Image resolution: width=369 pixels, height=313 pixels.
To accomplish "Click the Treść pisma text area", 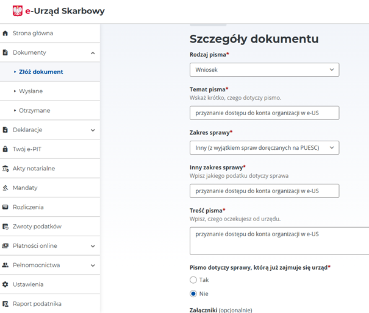I will (279, 241).
